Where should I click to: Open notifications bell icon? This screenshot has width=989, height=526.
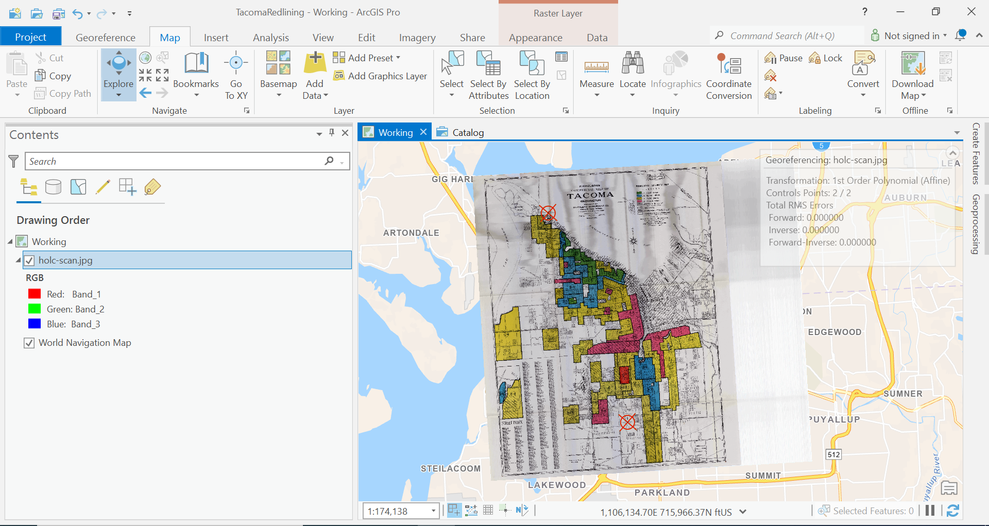tap(961, 36)
